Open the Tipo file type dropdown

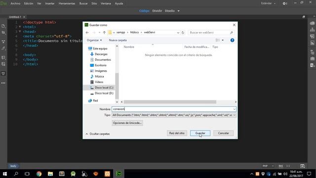(x=234, y=115)
